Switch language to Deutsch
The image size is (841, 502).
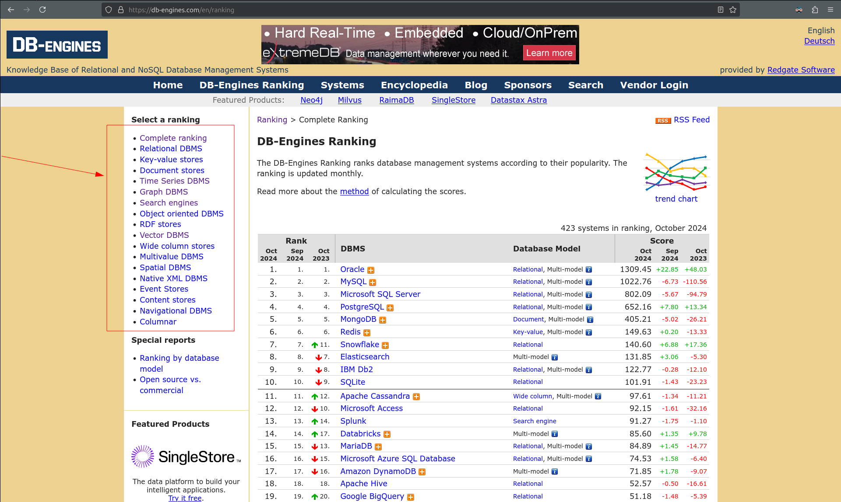[x=819, y=41]
